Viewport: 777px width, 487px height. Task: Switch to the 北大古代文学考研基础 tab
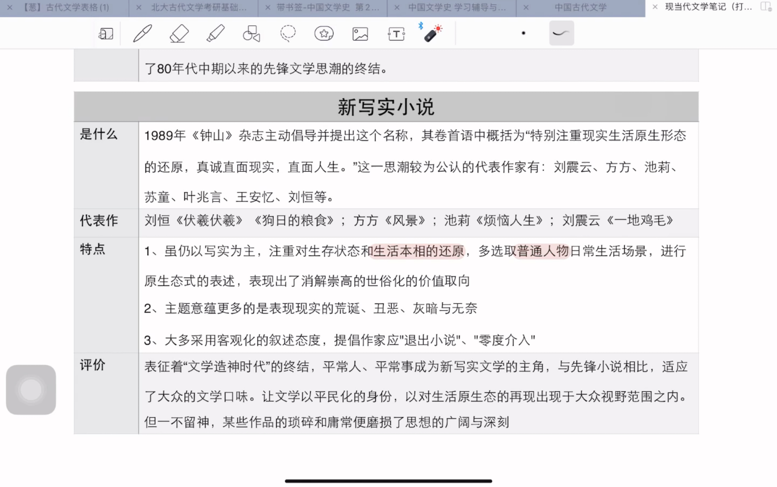(x=199, y=7)
